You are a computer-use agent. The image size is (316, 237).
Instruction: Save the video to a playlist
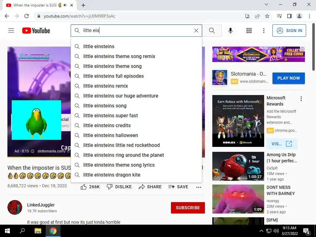[x=178, y=187]
